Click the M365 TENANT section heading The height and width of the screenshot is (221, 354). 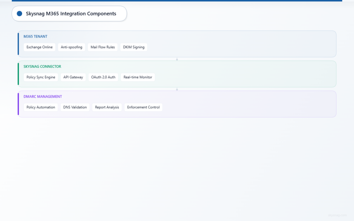coord(36,36)
